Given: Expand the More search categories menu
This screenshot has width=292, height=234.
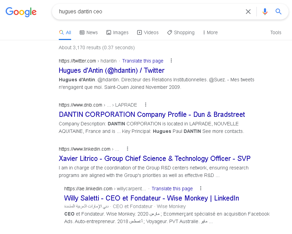Looking at the screenshot, I should click(x=210, y=32).
